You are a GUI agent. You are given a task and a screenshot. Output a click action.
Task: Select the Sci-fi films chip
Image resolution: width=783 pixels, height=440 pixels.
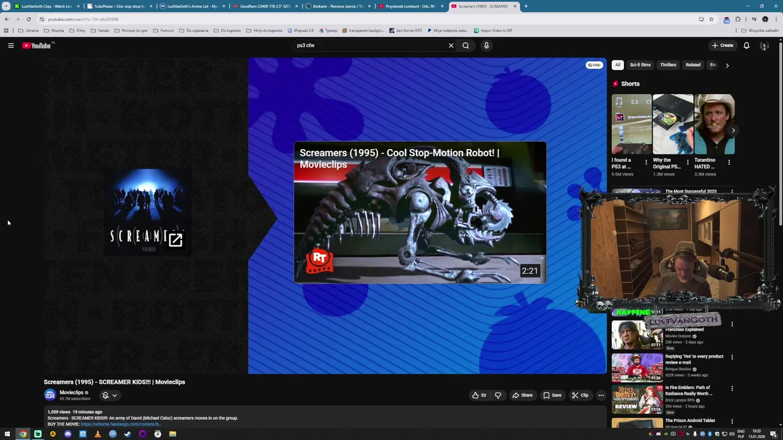[640, 65]
